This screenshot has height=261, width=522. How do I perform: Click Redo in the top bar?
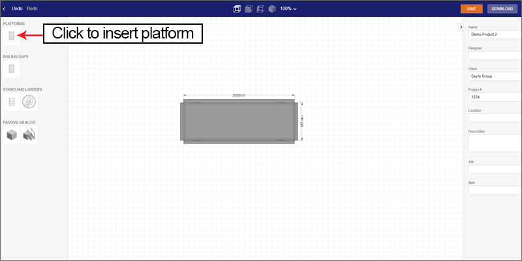32,8
